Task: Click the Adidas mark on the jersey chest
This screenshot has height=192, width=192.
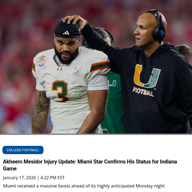Action: 75,69
